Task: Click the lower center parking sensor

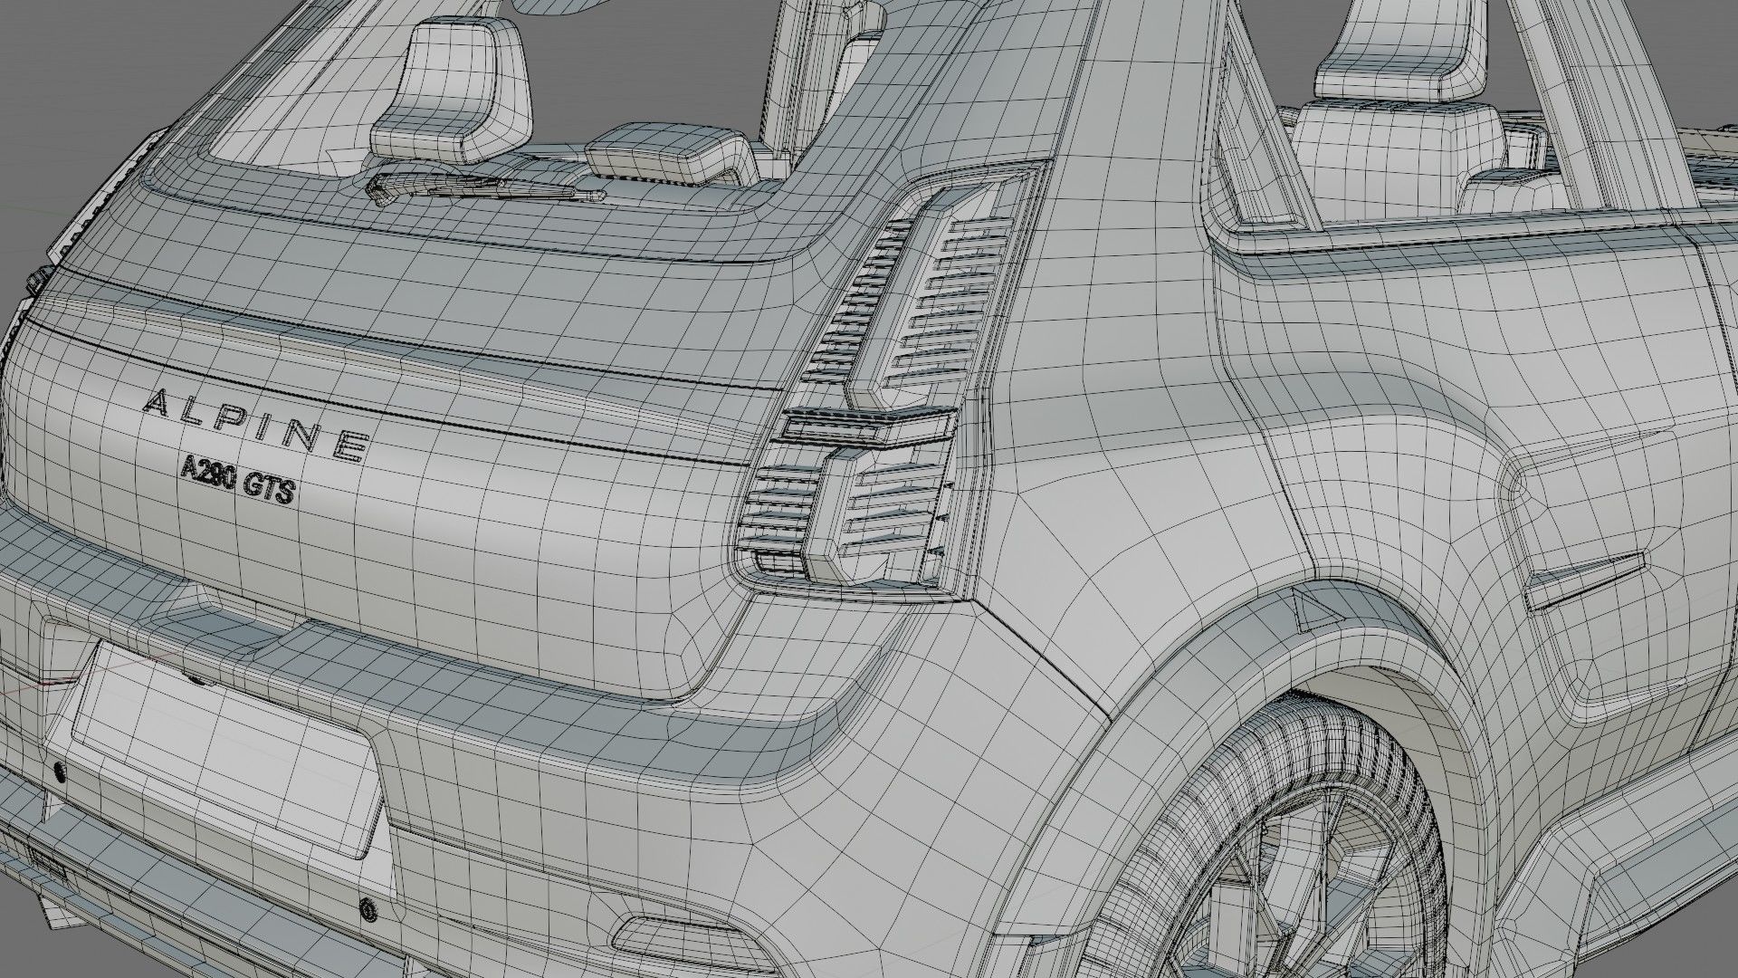Action: point(367,911)
